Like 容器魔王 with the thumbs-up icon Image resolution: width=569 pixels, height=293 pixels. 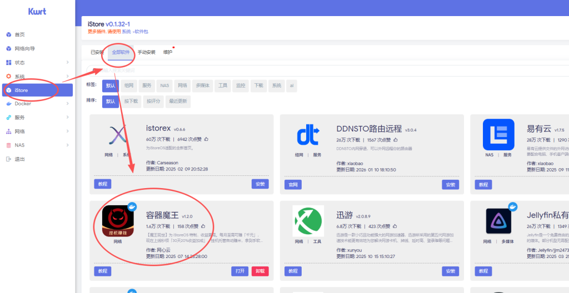tap(203, 226)
